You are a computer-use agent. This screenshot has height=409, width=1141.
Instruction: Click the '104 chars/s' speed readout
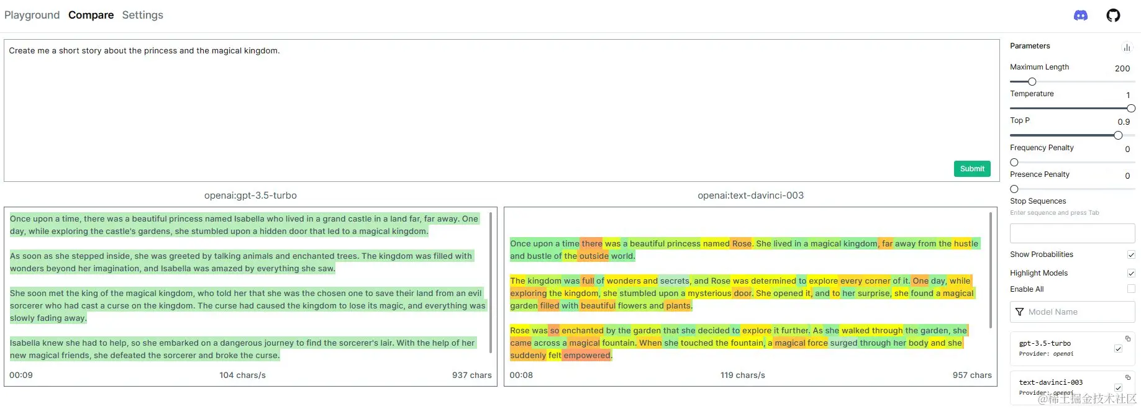(x=242, y=375)
